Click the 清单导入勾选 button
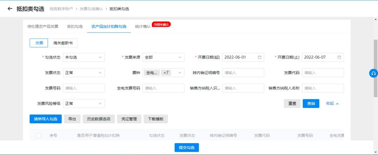This screenshot has width=378, height=155. pos(45,119)
